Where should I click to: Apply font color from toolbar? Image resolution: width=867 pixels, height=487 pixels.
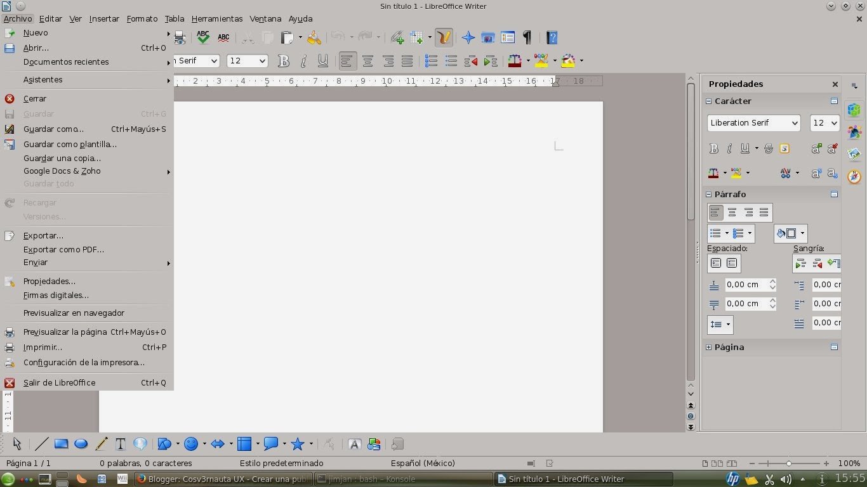[515, 61]
